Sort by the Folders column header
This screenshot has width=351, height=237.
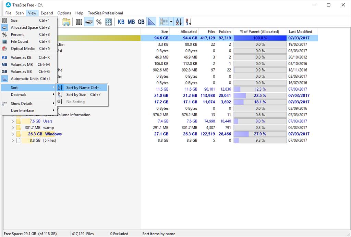pos(225,31)
